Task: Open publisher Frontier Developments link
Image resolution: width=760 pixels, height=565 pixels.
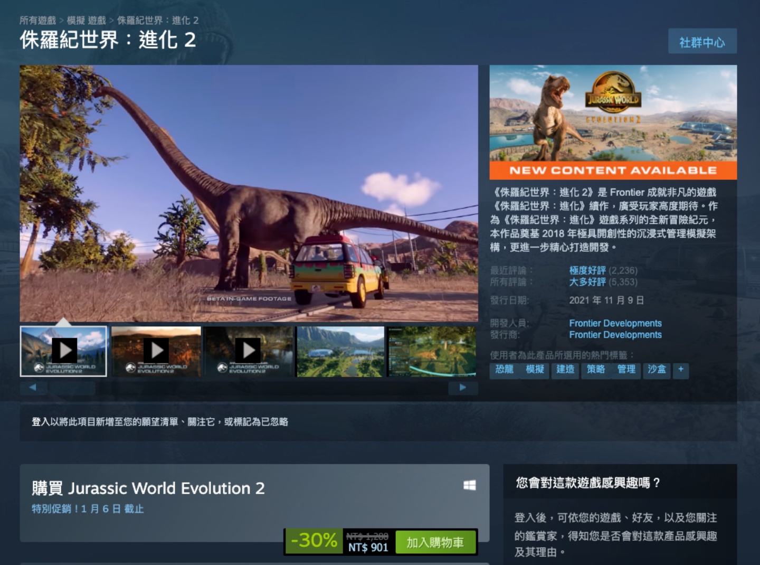Action: tap(615, 335)
